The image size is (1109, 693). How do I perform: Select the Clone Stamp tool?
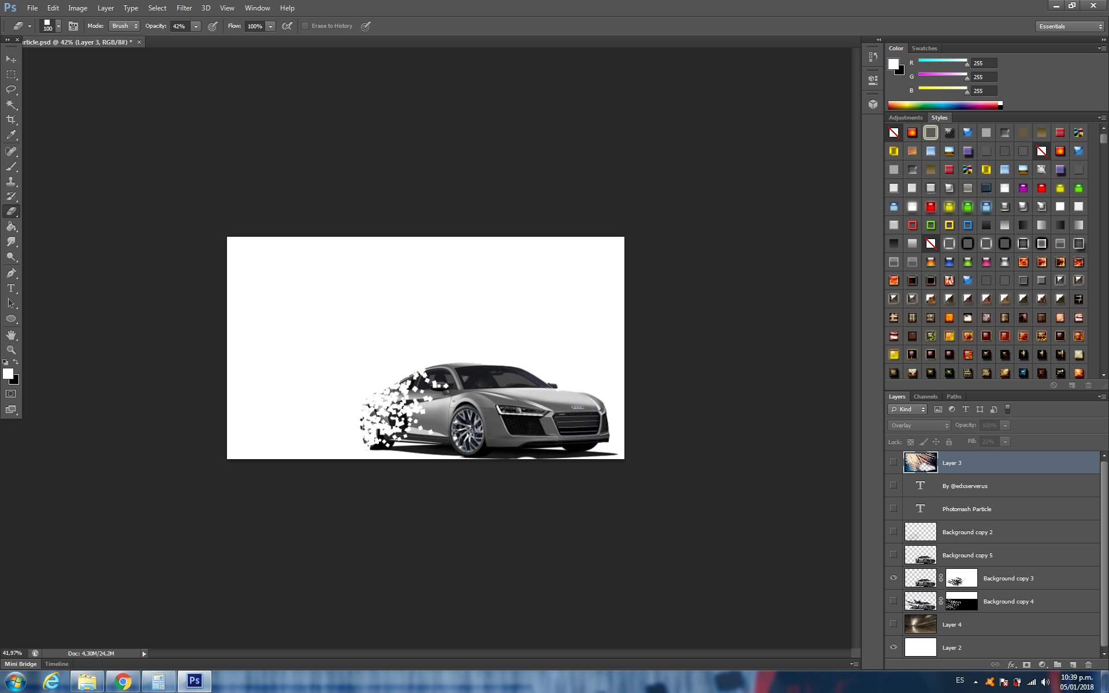(11, 181)
